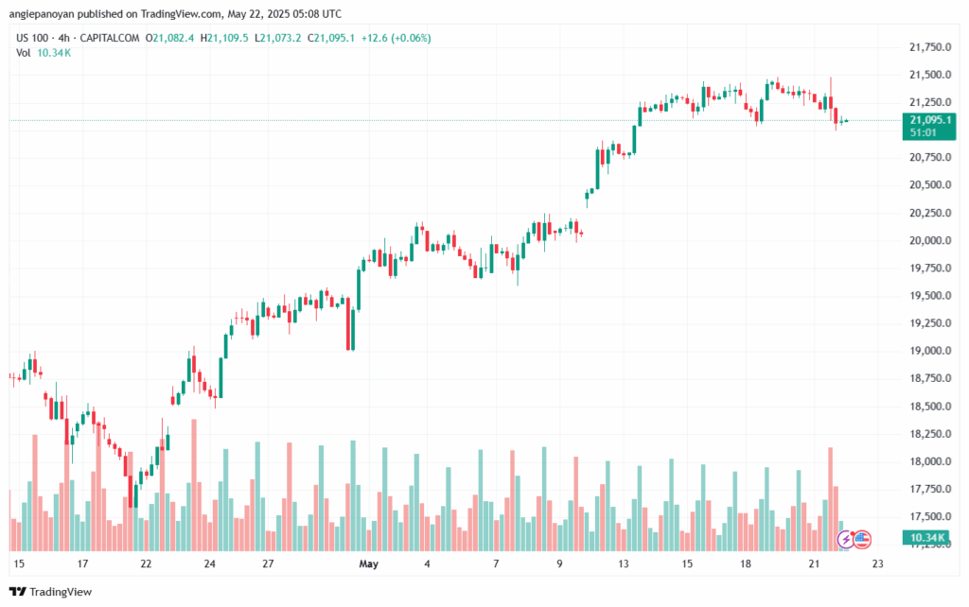Click the 51:01 bar countdown timer
969x607 pixels.
[924, 133]
